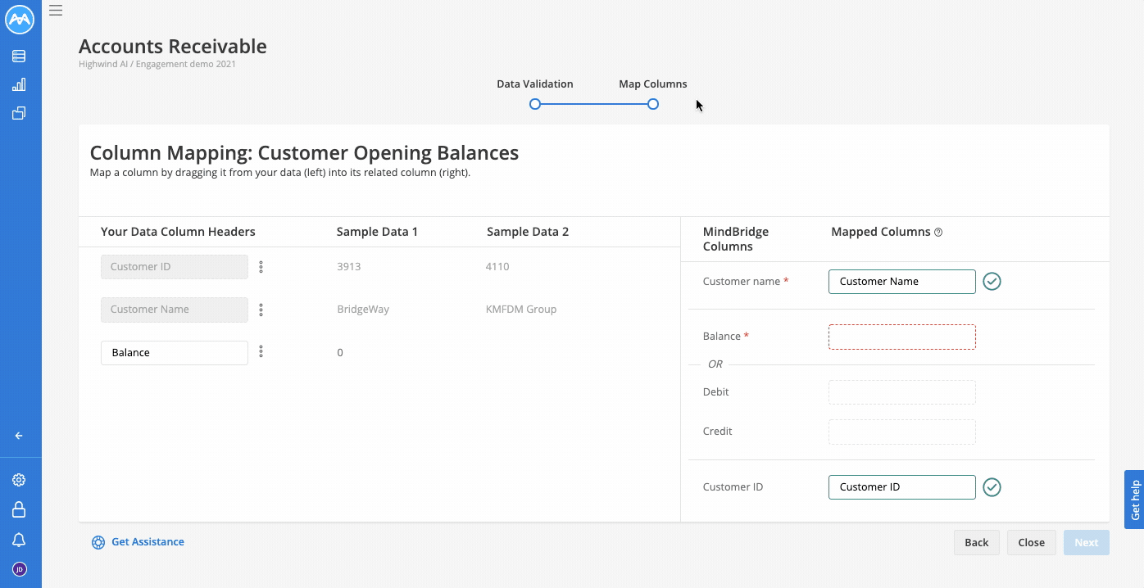Viewport: 1144px width, 588px height.
Task: Click the sample value 3913
Action: (x=349, y=267)
